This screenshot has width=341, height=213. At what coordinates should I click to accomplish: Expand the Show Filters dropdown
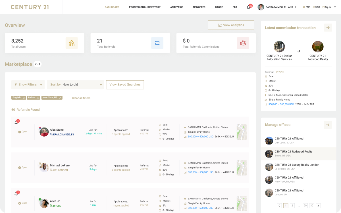pos(28,85)
